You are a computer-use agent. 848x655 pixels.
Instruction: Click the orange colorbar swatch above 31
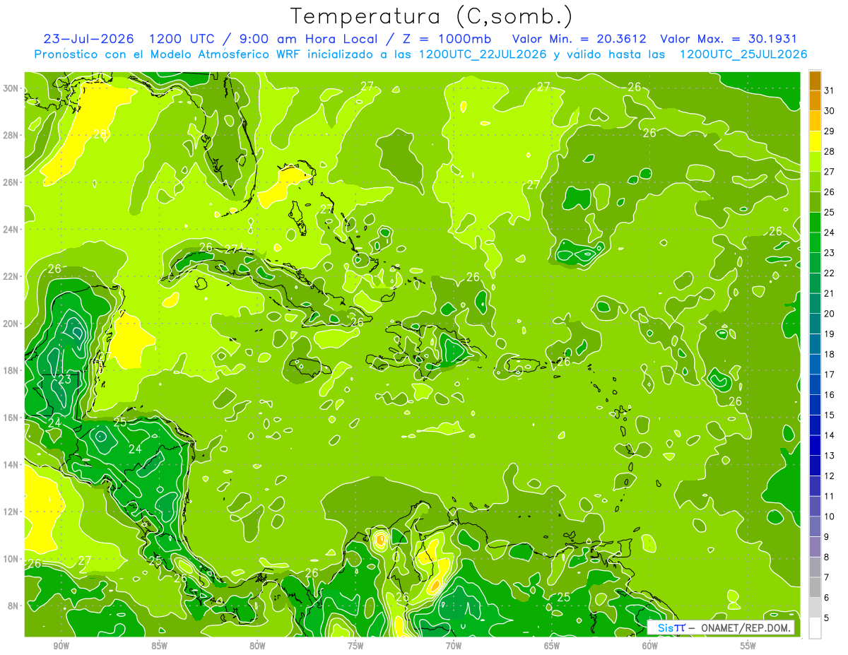pos(815,81)
